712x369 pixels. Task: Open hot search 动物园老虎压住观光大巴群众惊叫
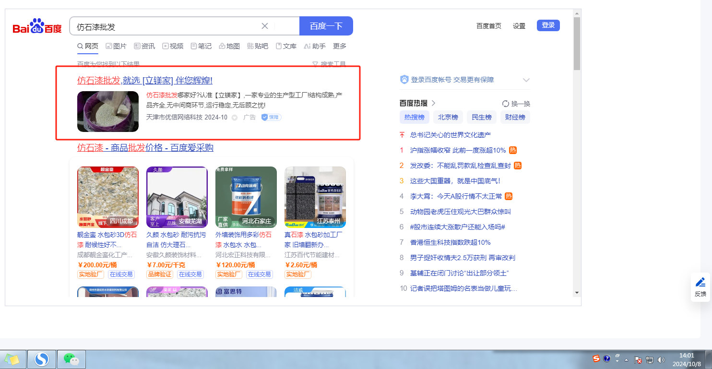pyautogui.click(x=461, y=212)
